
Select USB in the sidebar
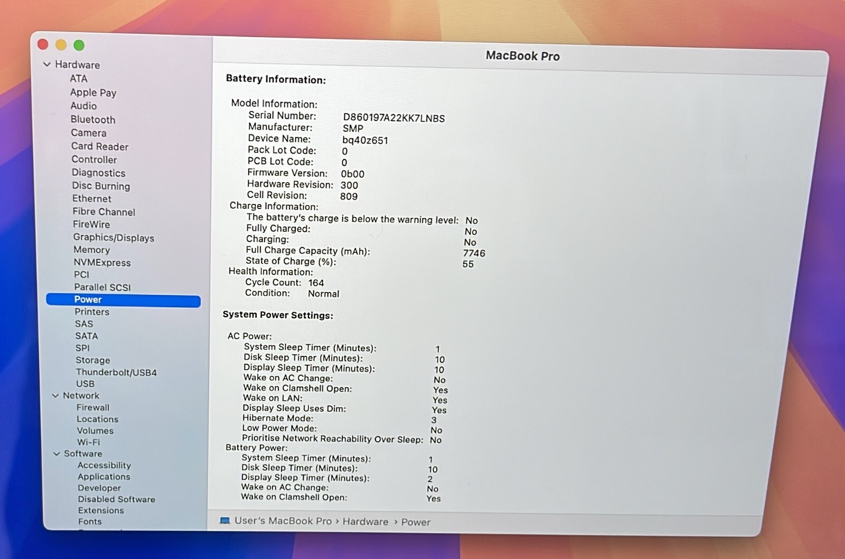85,384
